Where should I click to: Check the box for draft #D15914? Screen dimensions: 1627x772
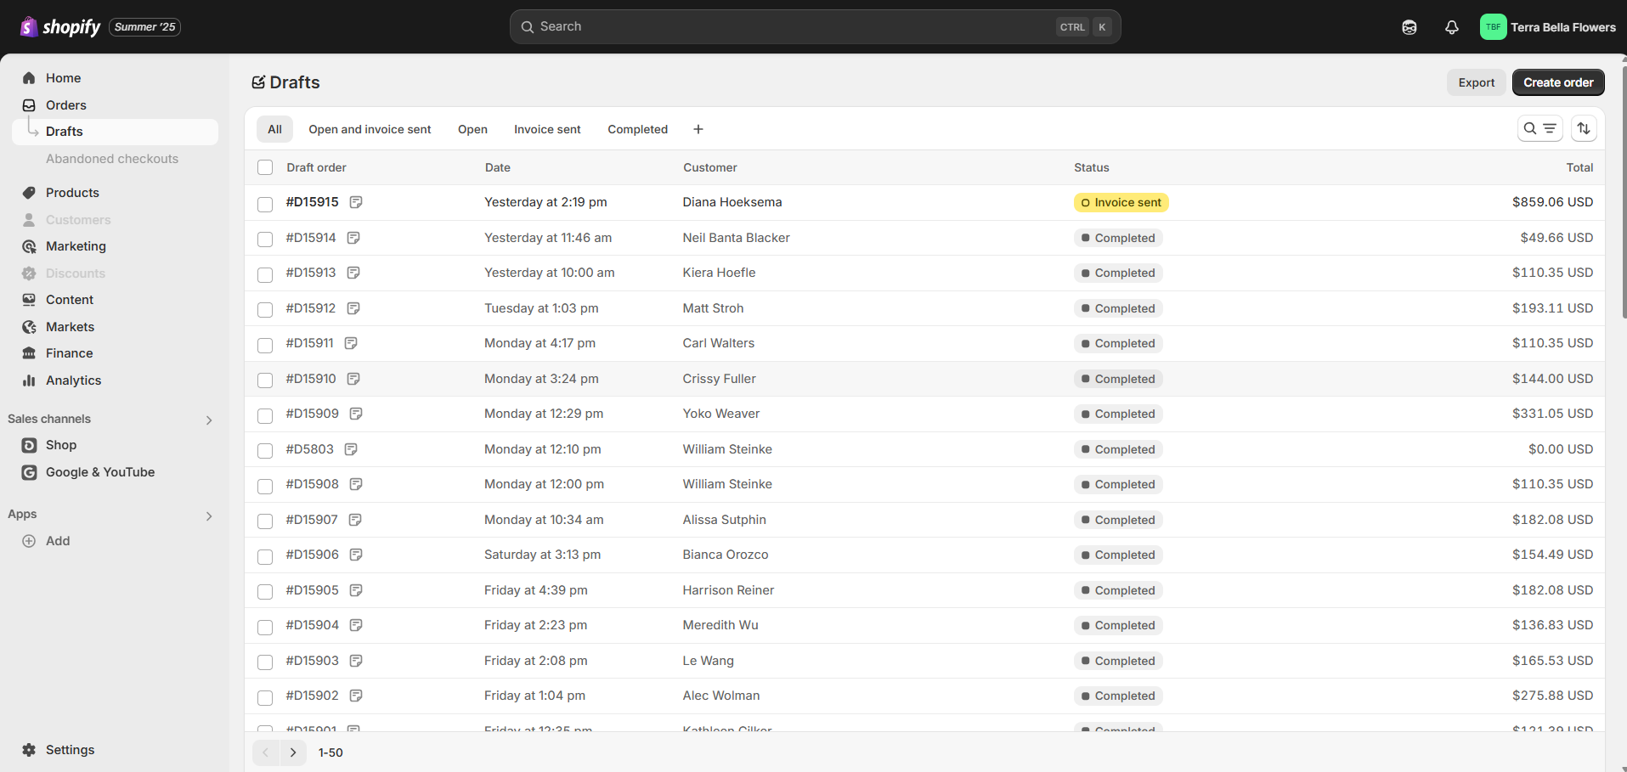point(265,239)
